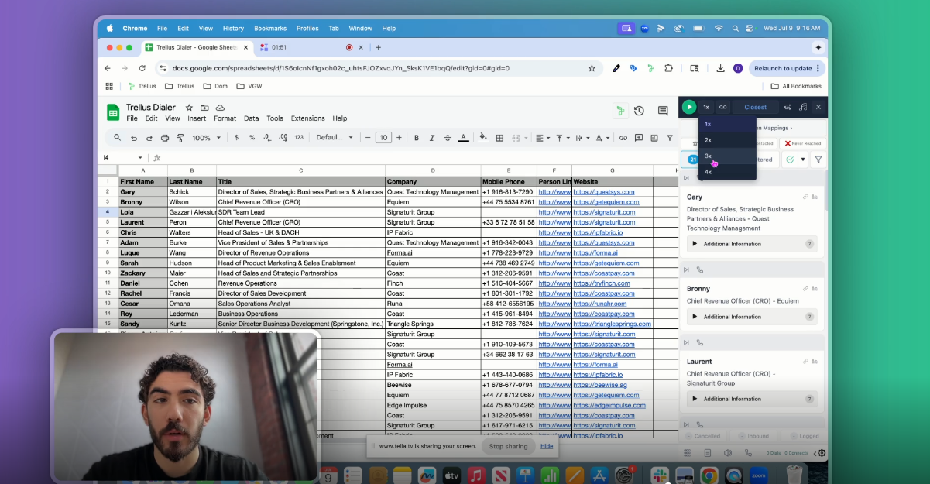The image size is (930, 484).
Task: Click the phone icon above Bronny's card
Action: coord(700,269)
